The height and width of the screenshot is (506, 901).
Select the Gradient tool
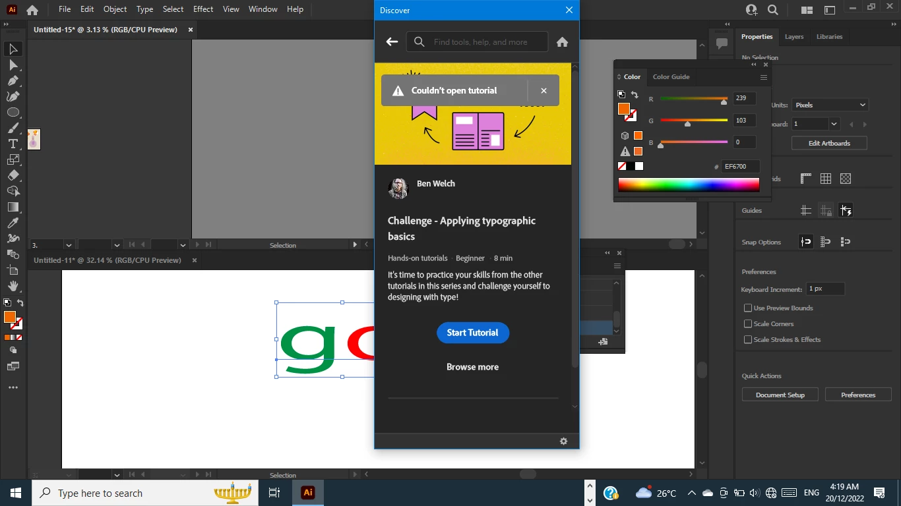[x=13, y=208]
